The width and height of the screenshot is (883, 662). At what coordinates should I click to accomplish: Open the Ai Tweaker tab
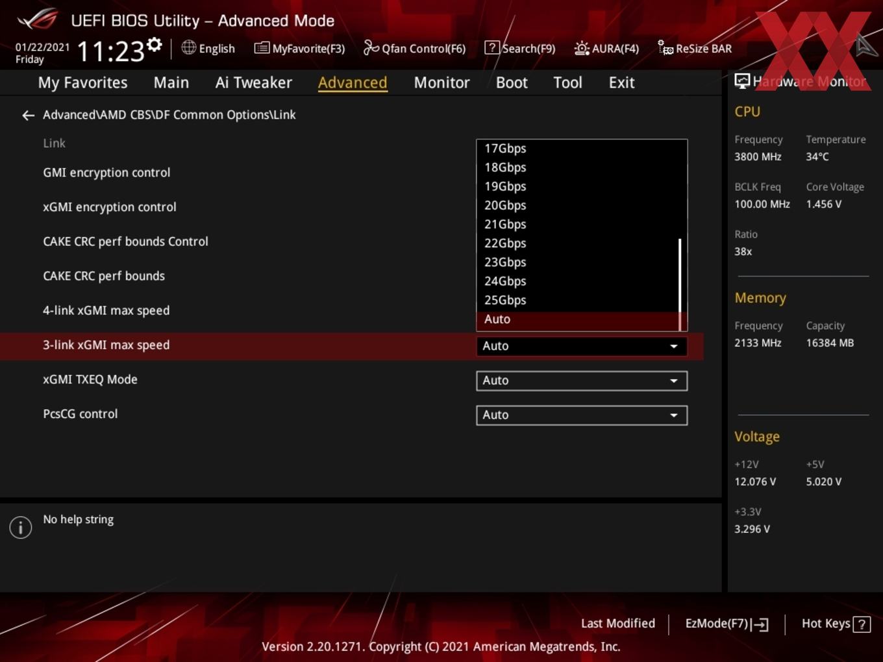point(254,82)
